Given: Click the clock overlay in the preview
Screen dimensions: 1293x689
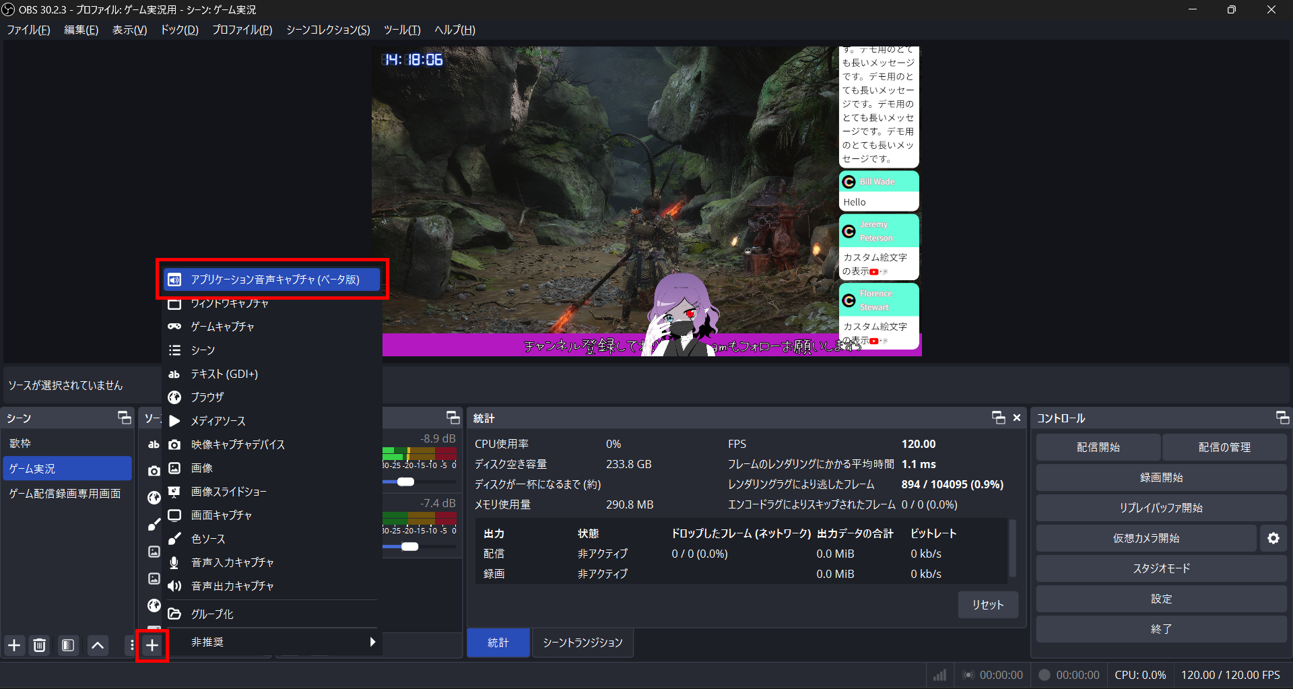Looking at the screenshot, I should pyautogui.click(x=413, y=60).
